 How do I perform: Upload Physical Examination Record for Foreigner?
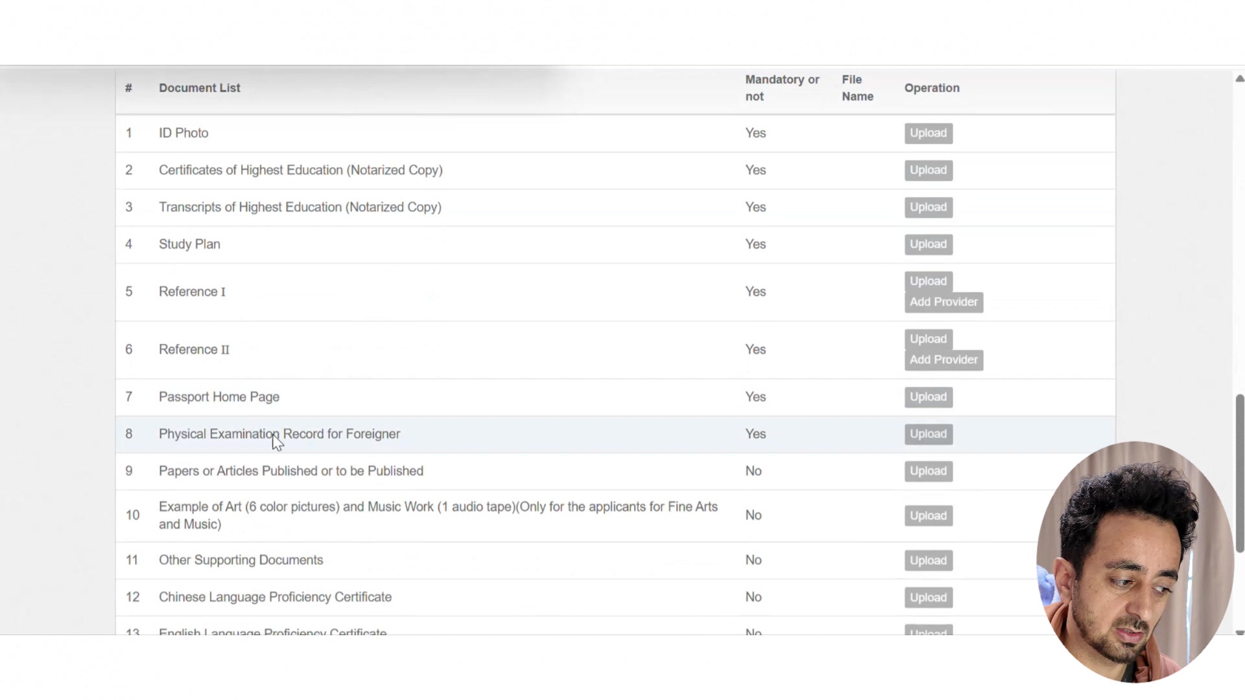tap(928, 434)
